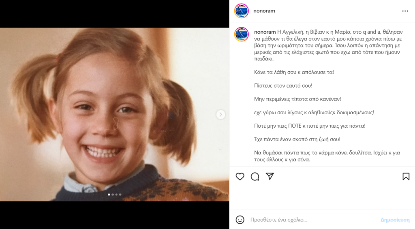
Task: Save the post using the bookmark icon
Action: point(406,177)
